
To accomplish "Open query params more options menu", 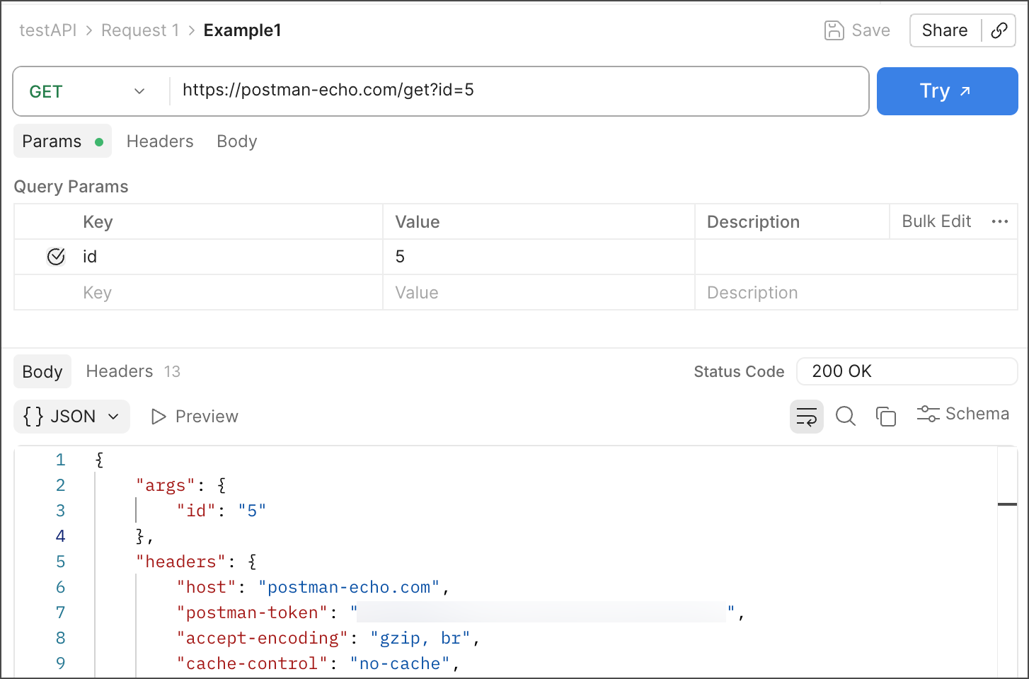I will 1000,221.
